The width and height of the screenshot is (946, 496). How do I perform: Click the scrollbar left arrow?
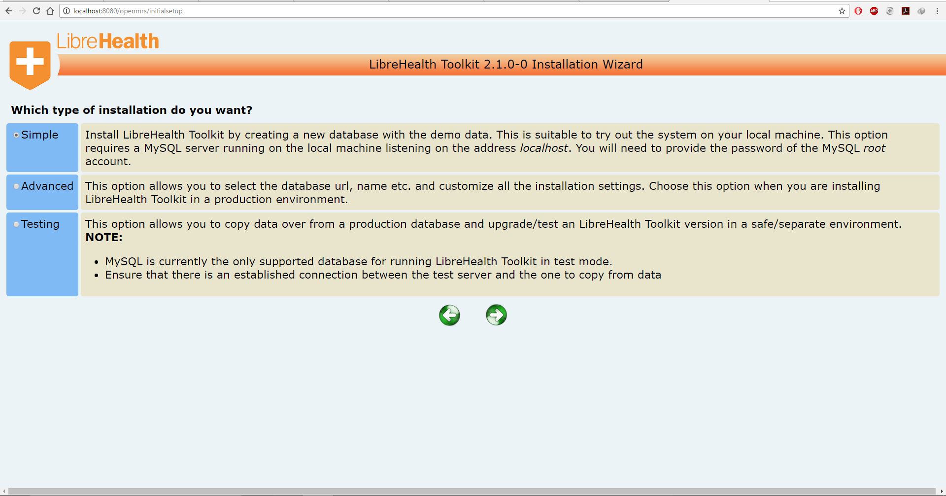pyautogui.click(x=4, y=492)
